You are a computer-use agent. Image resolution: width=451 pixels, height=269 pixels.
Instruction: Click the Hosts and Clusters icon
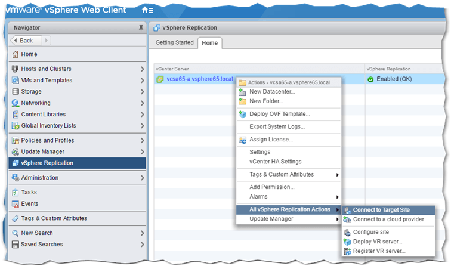[x=16, y=69]
